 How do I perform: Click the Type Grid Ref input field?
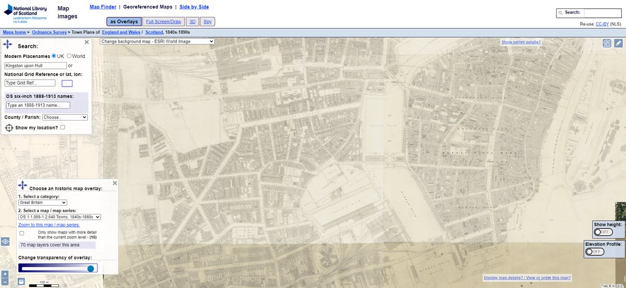[30, 83]
